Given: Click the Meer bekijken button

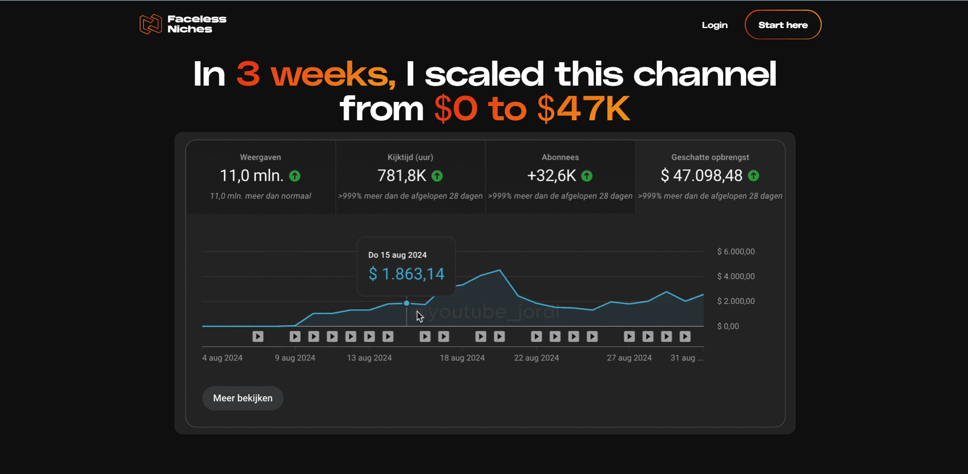Looking at the screenshot, I should tap(243, 398).
